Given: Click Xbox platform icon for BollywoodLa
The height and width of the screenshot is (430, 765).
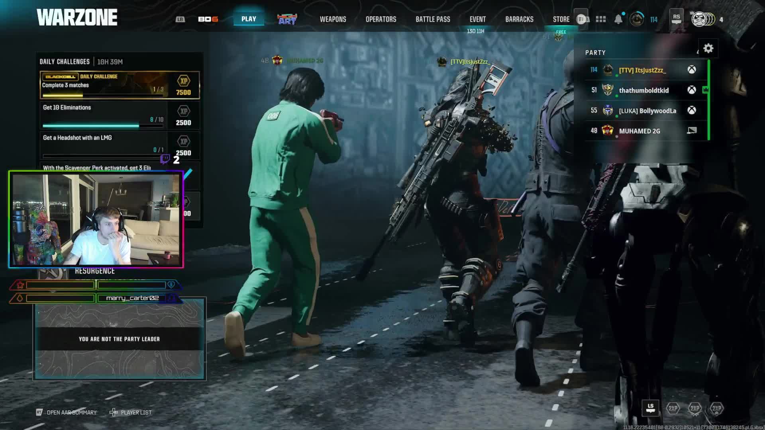Looking at the screenshot, I should tap(692, 110).
